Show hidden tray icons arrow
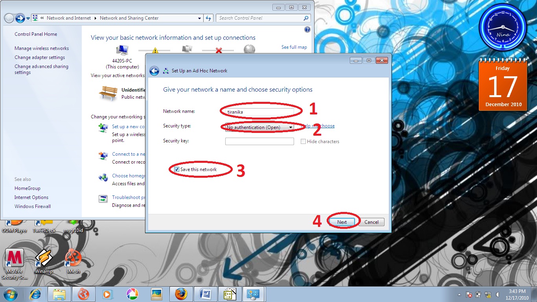This screenshot has width=537, height=302. (x=459, y=295)
